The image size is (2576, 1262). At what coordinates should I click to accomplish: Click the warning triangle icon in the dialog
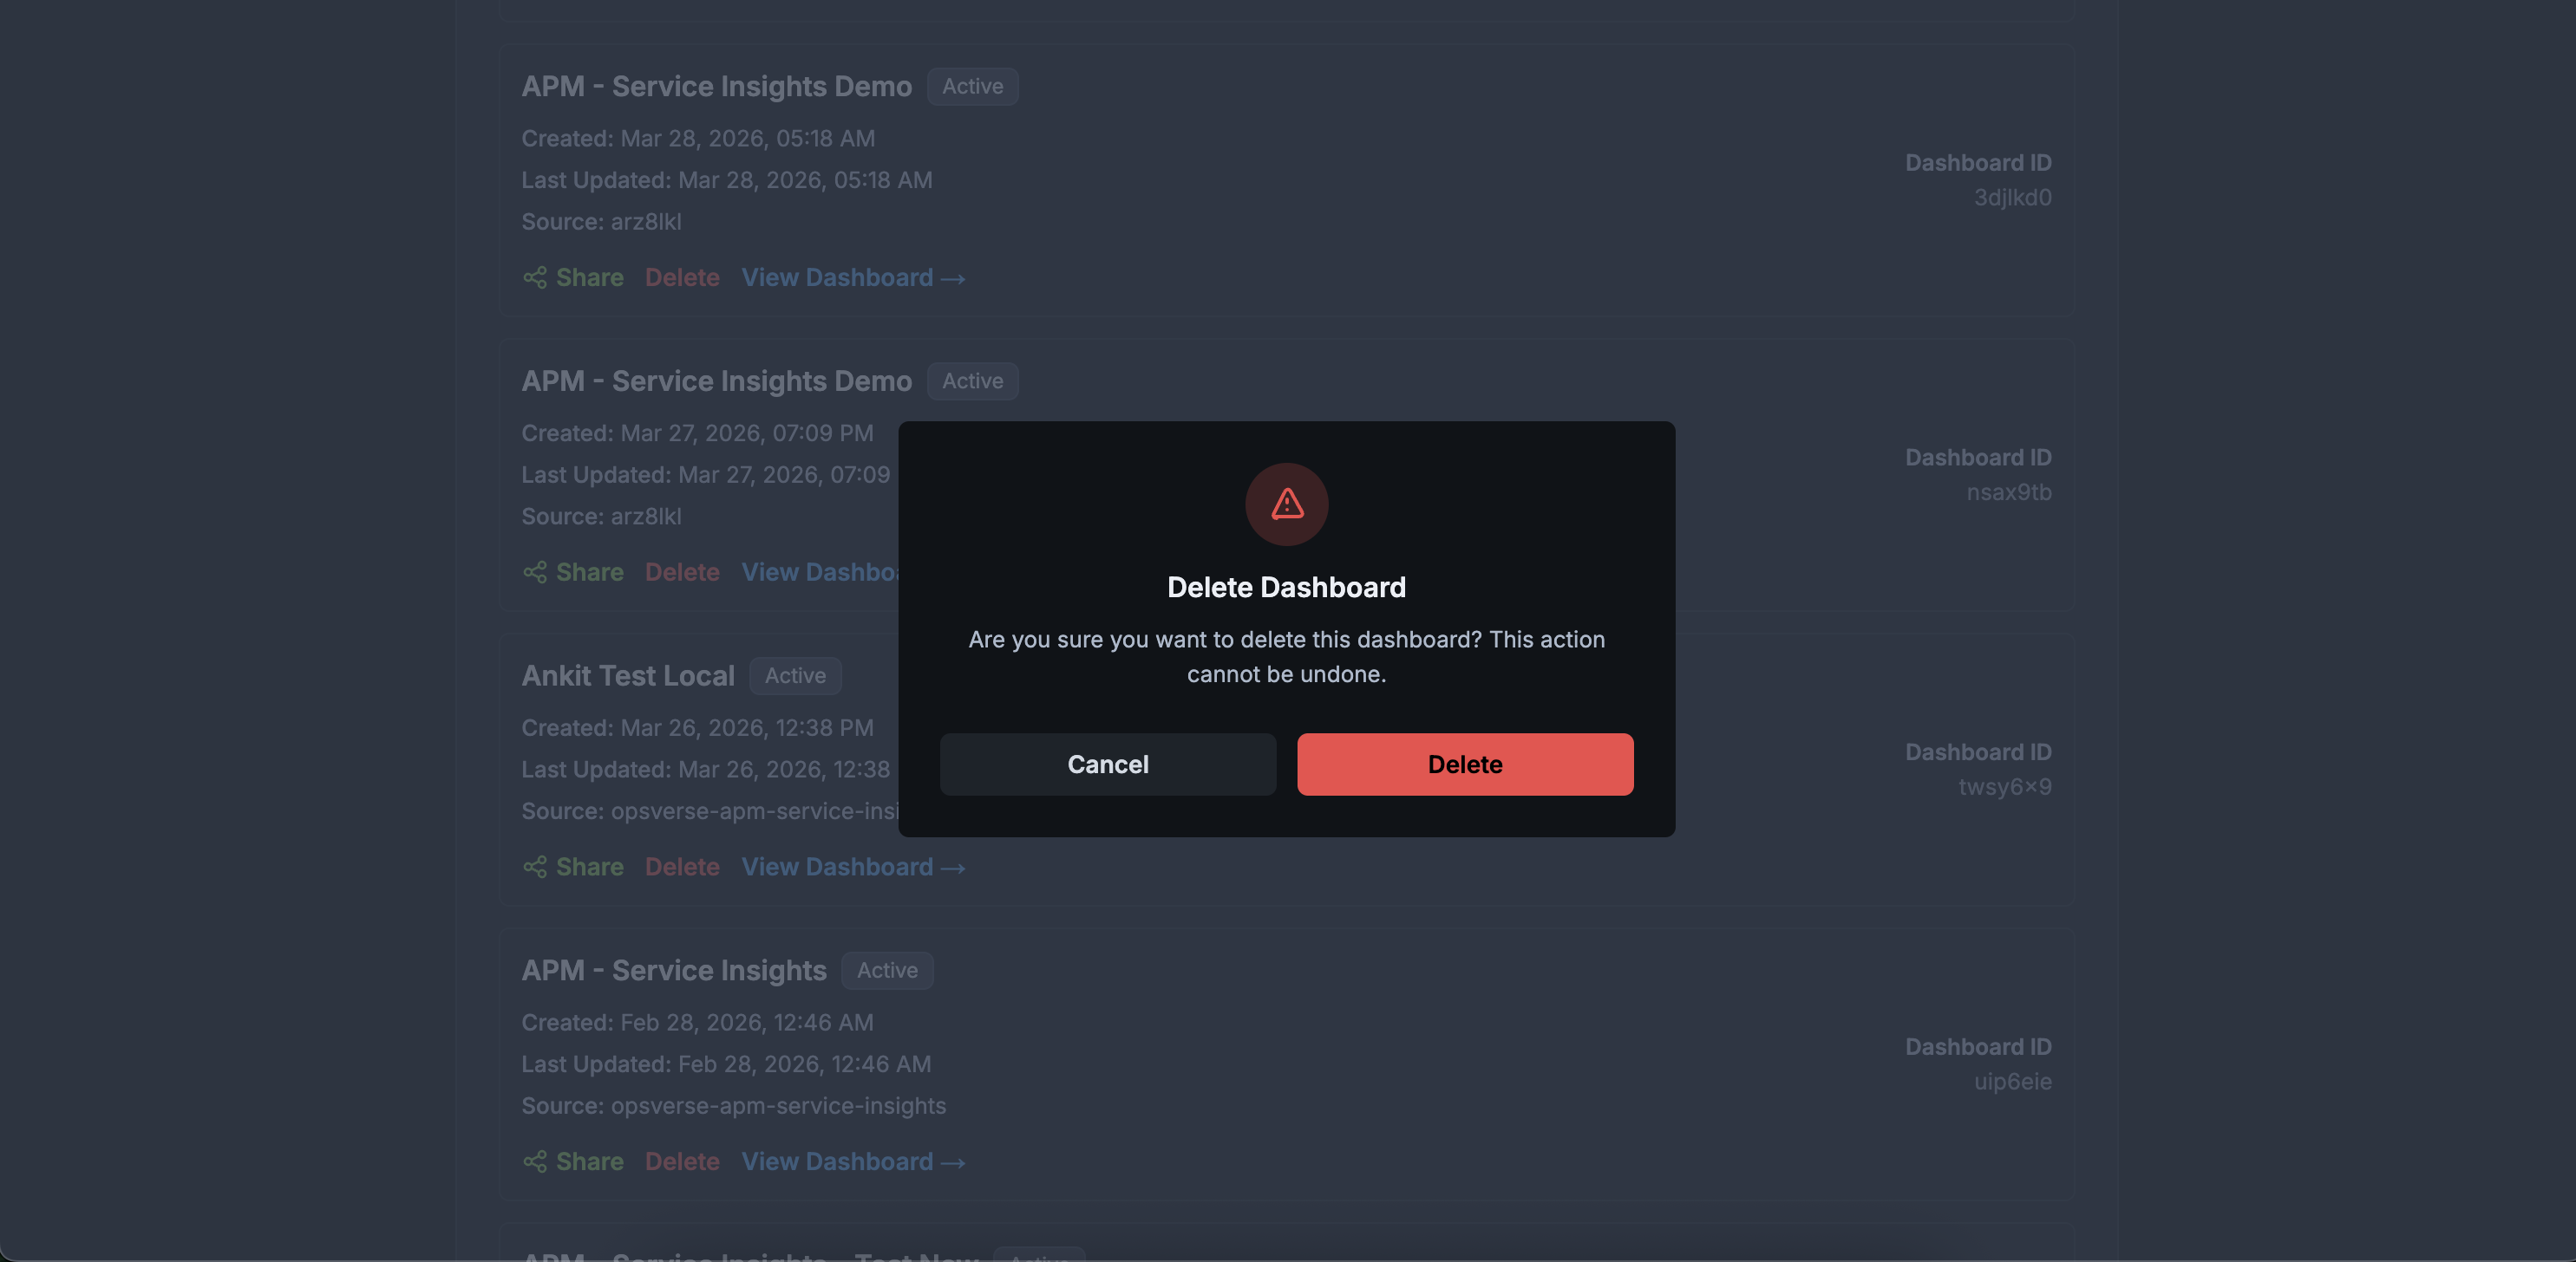point(1286,504)
